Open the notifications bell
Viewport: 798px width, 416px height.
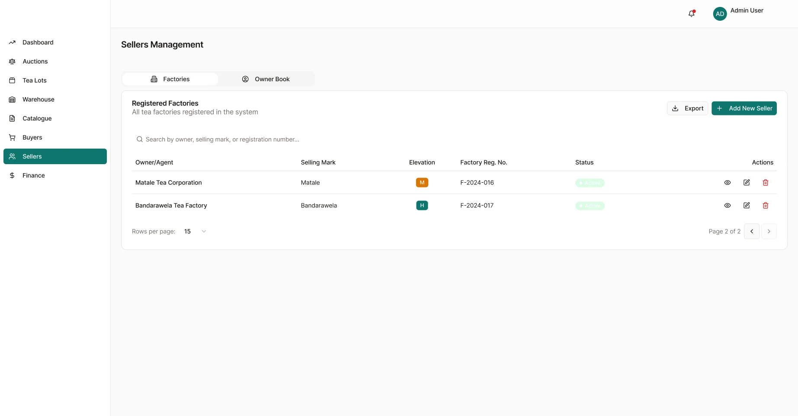(x=692, y=14)
